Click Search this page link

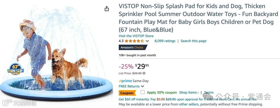coord(193,41)
